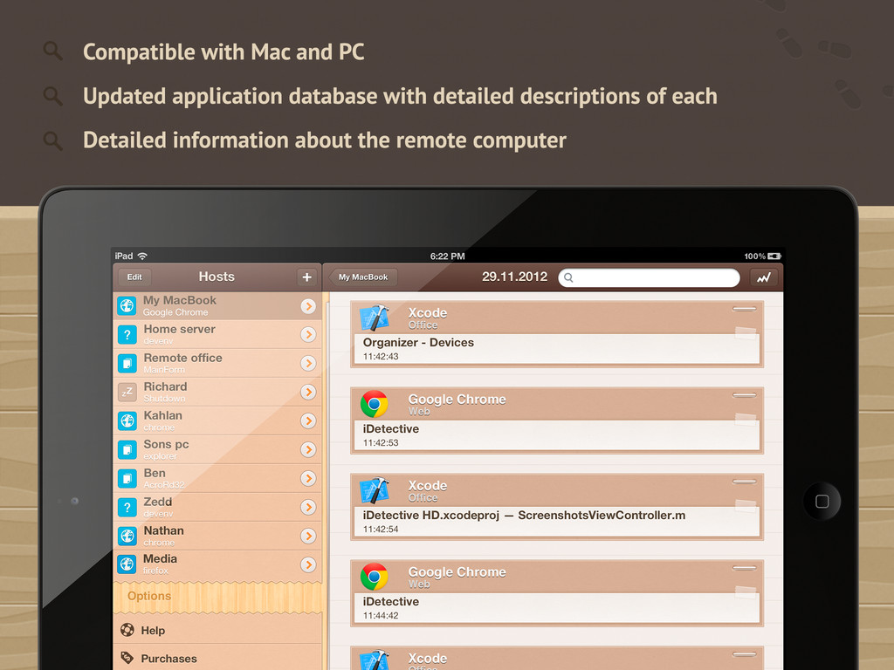The height and width of the screenshot is (670, 894).
Task: Click the Chrome icon on the 11:42:53 card
Action: 375,404
